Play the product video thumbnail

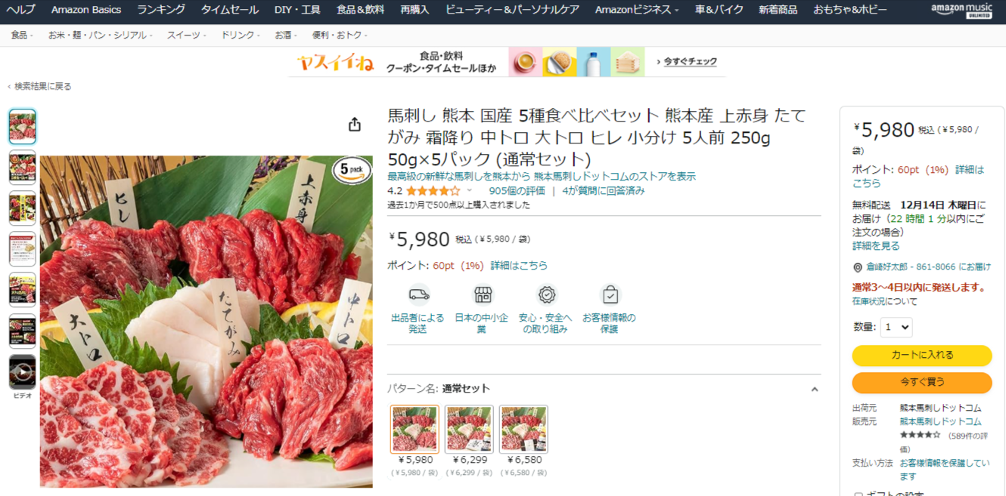(x=23, y=372)
